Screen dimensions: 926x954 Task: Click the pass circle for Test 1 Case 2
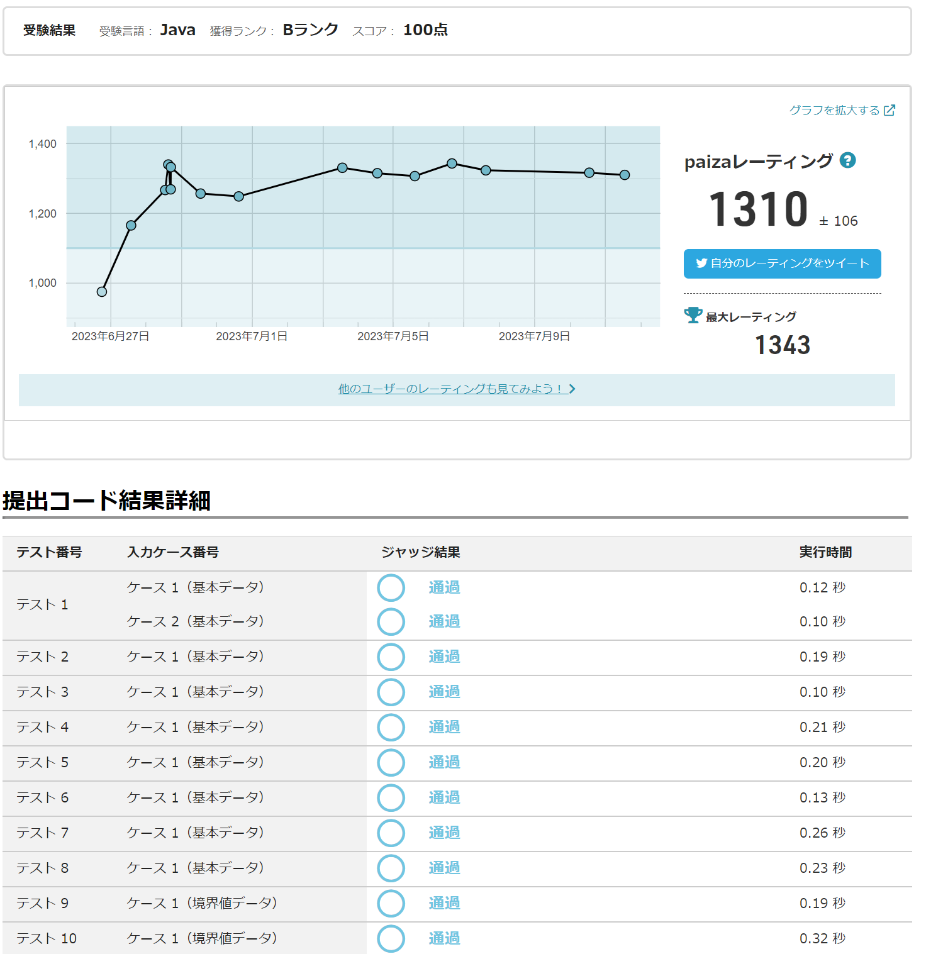[x=391, y=622]
